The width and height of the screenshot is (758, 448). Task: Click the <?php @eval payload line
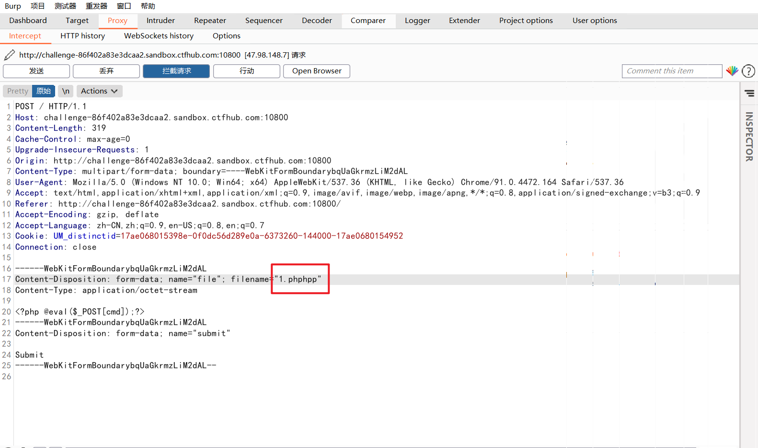point(80,312)
